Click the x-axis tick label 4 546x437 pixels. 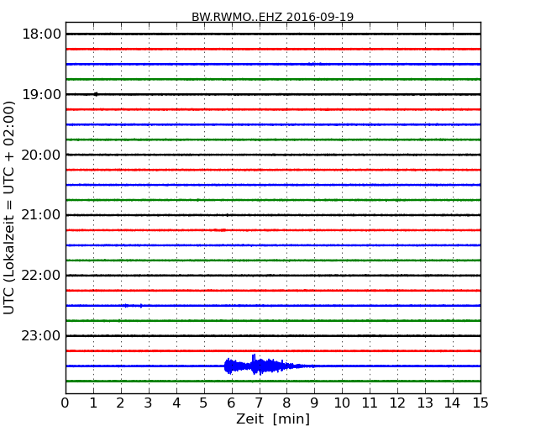[x=176, y=403]
